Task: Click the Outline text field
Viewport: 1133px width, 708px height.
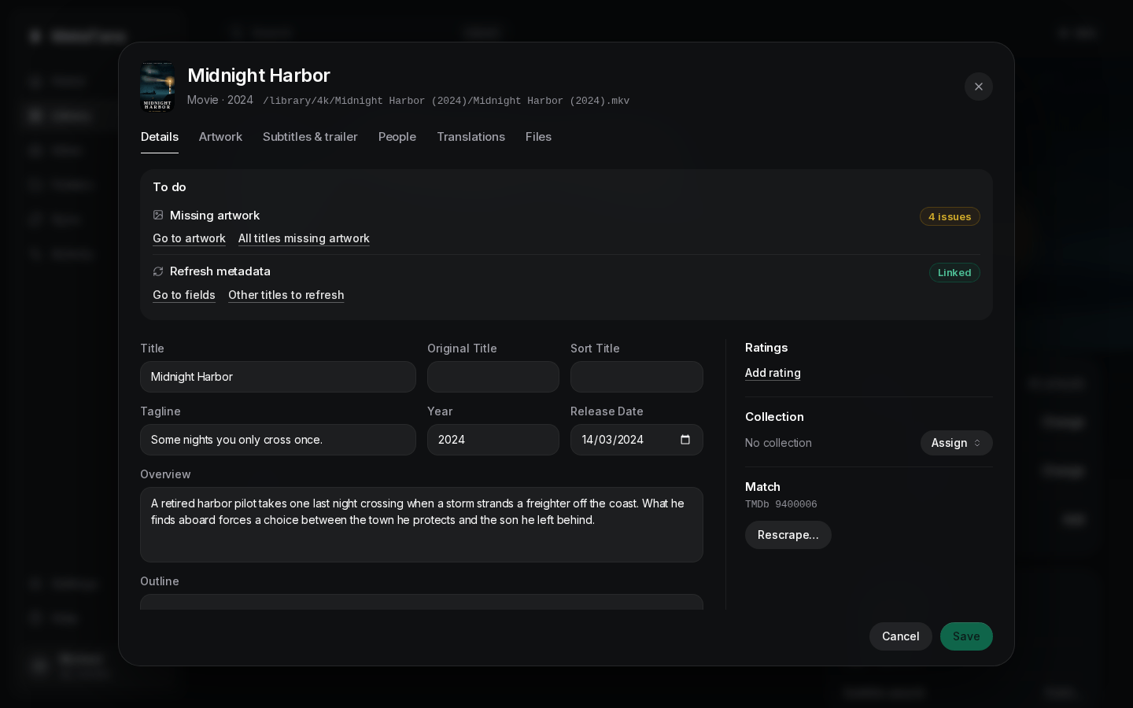Action: coord(422,602)
